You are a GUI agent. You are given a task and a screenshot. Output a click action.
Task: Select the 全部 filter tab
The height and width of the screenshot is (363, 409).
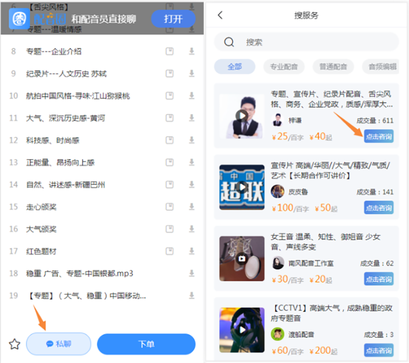click(234, 66)
